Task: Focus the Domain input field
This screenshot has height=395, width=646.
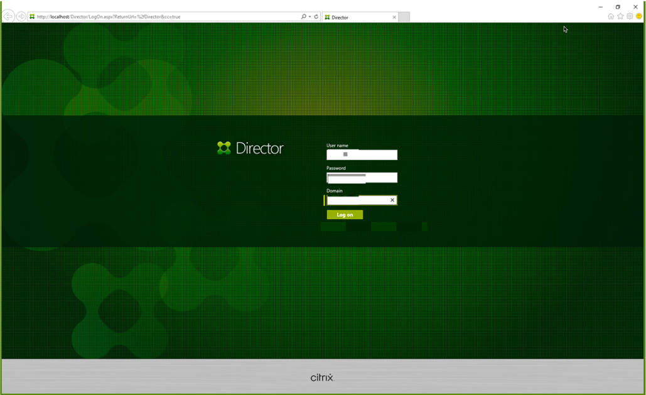Action: point(362,200)
